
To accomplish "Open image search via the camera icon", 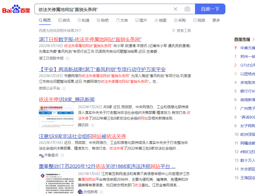I will [187, 9].
